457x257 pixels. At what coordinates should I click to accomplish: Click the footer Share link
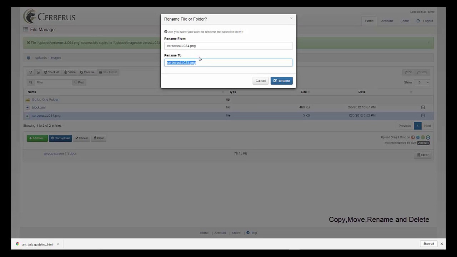pyautogui.click(x=236, y=233)
